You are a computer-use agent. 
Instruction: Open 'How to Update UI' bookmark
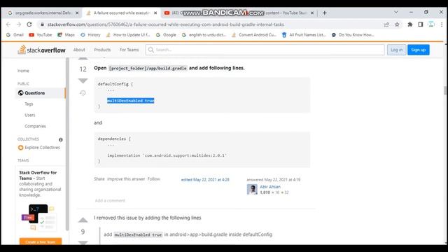point(128,35)
